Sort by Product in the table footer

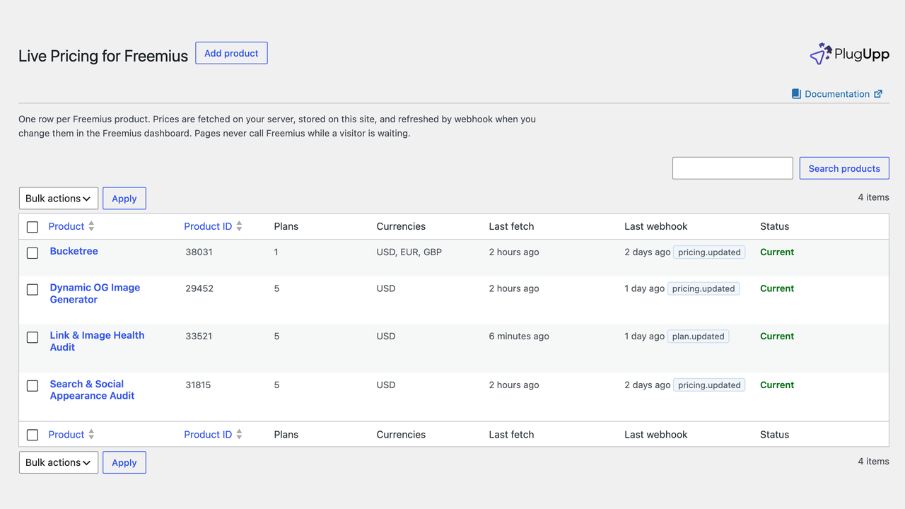point(66,435)
